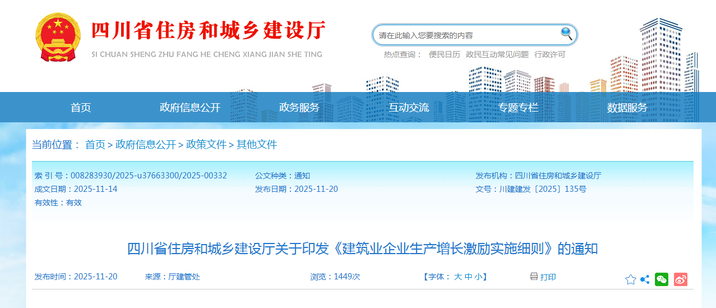The height and width of the screenshot is (308, 716).
Task: Share the article via the WeChat icon
Action: pos(662,279)
